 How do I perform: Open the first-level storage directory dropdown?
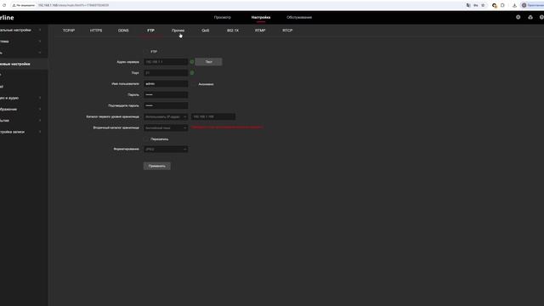(166, 117)
